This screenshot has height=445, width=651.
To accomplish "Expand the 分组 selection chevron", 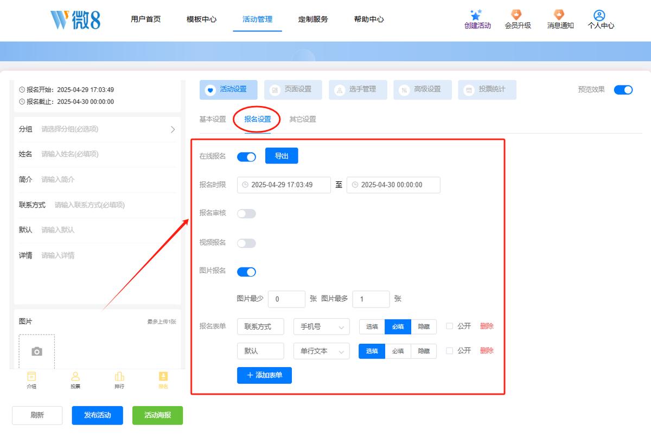I will (x=173, y=129).
